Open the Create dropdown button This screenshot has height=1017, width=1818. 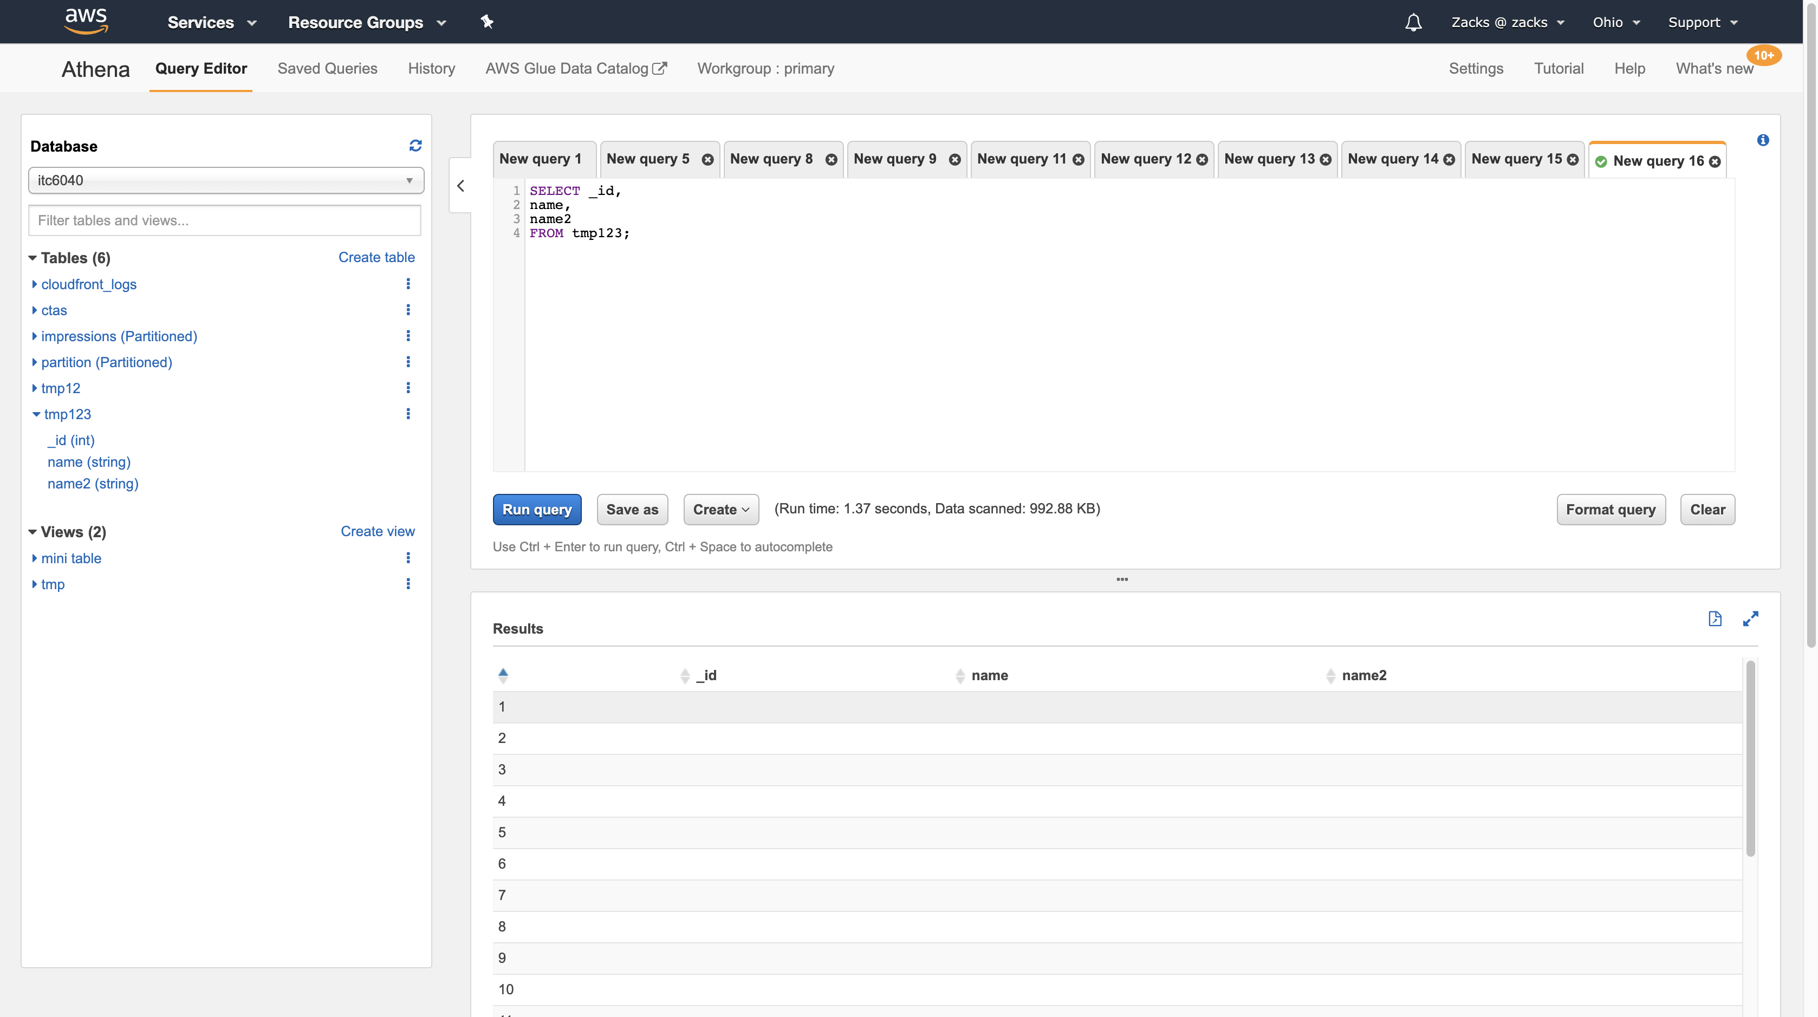pos(720,509)
